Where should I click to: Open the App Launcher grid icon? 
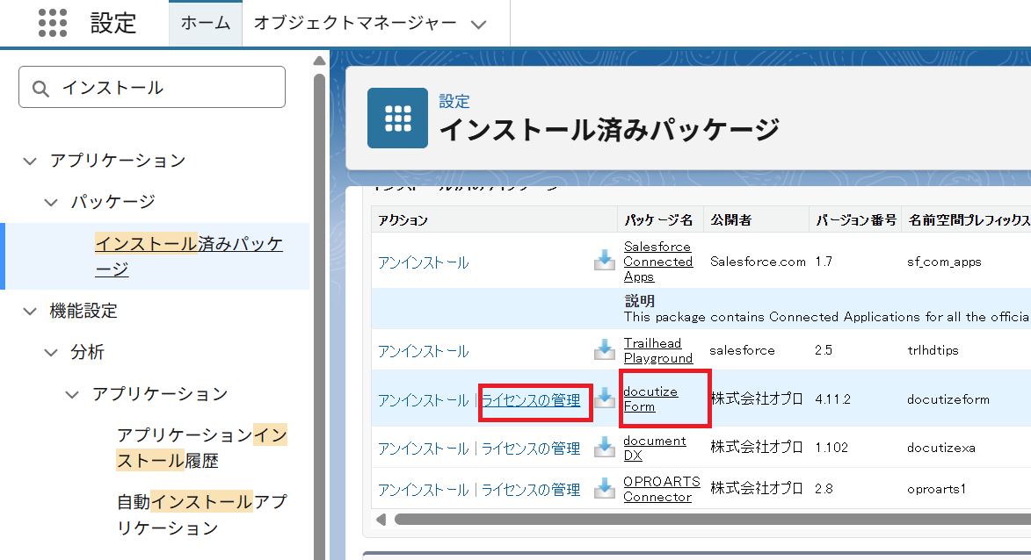coord(53,23)
